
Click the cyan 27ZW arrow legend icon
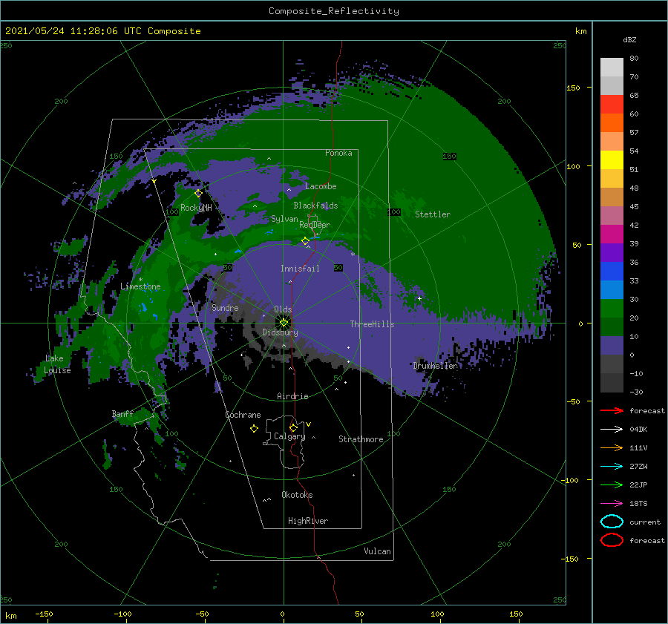click(612, 467)
